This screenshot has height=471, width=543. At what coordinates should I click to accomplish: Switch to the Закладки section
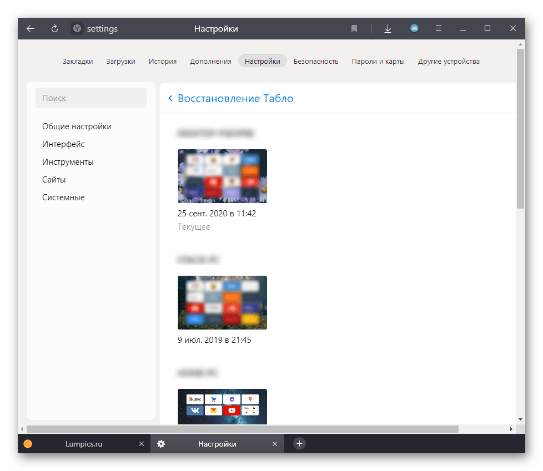[78, 62]
